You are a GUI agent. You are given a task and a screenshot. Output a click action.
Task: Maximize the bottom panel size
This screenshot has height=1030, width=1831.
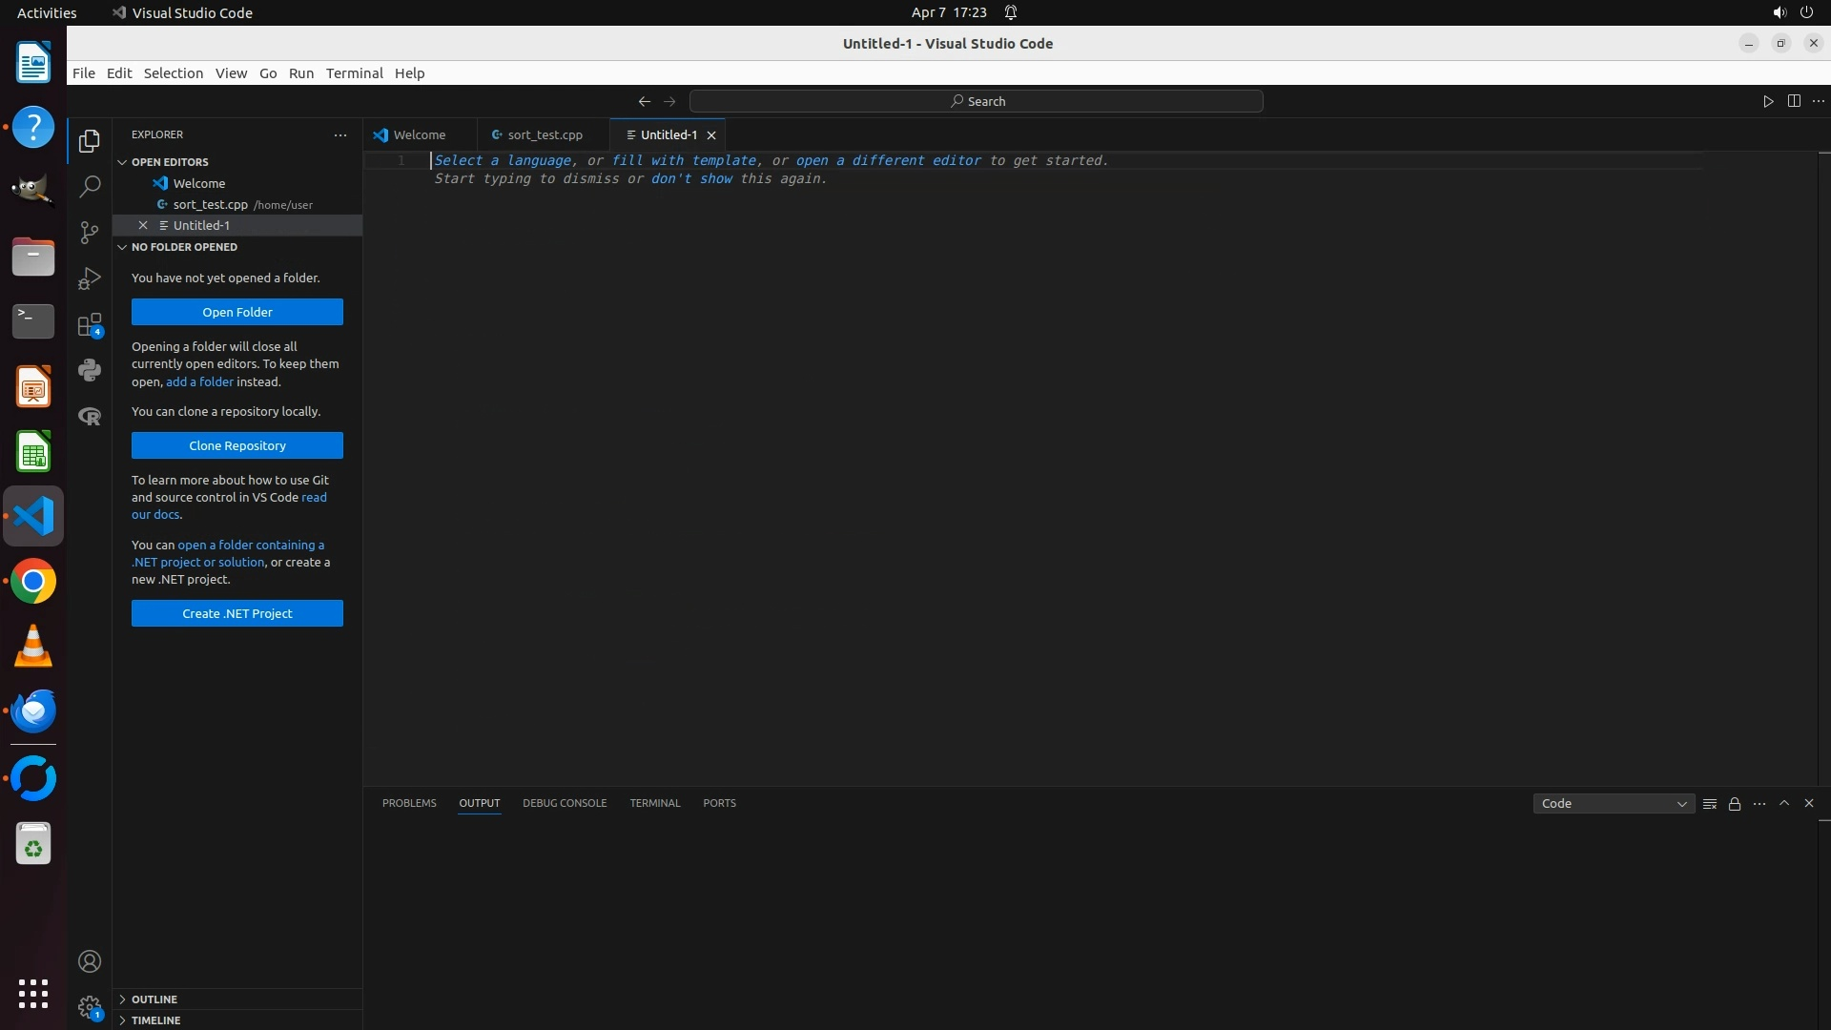(x=1784, y=803)
